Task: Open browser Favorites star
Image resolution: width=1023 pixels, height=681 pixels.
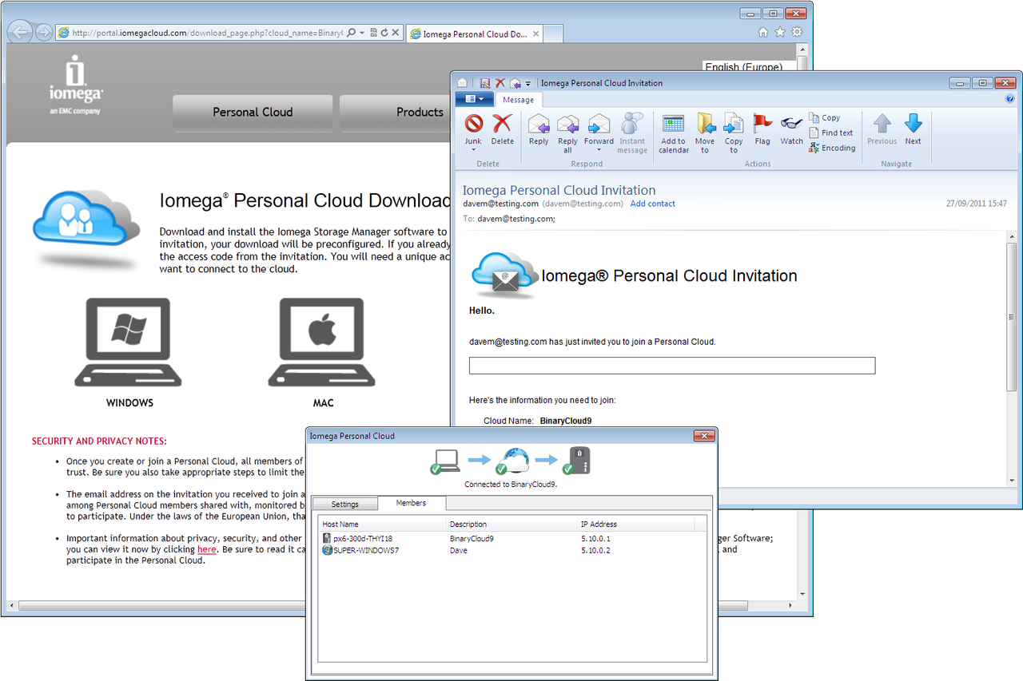Action: point(780,33)
